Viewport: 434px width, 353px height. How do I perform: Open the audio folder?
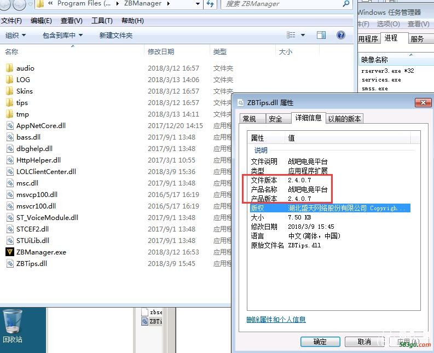point(25,68)
